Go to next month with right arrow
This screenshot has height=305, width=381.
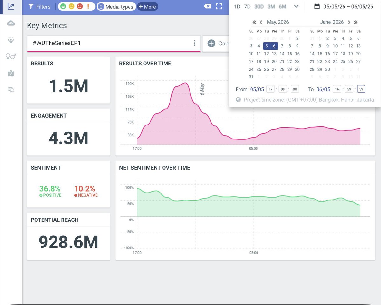coord(349,22)
